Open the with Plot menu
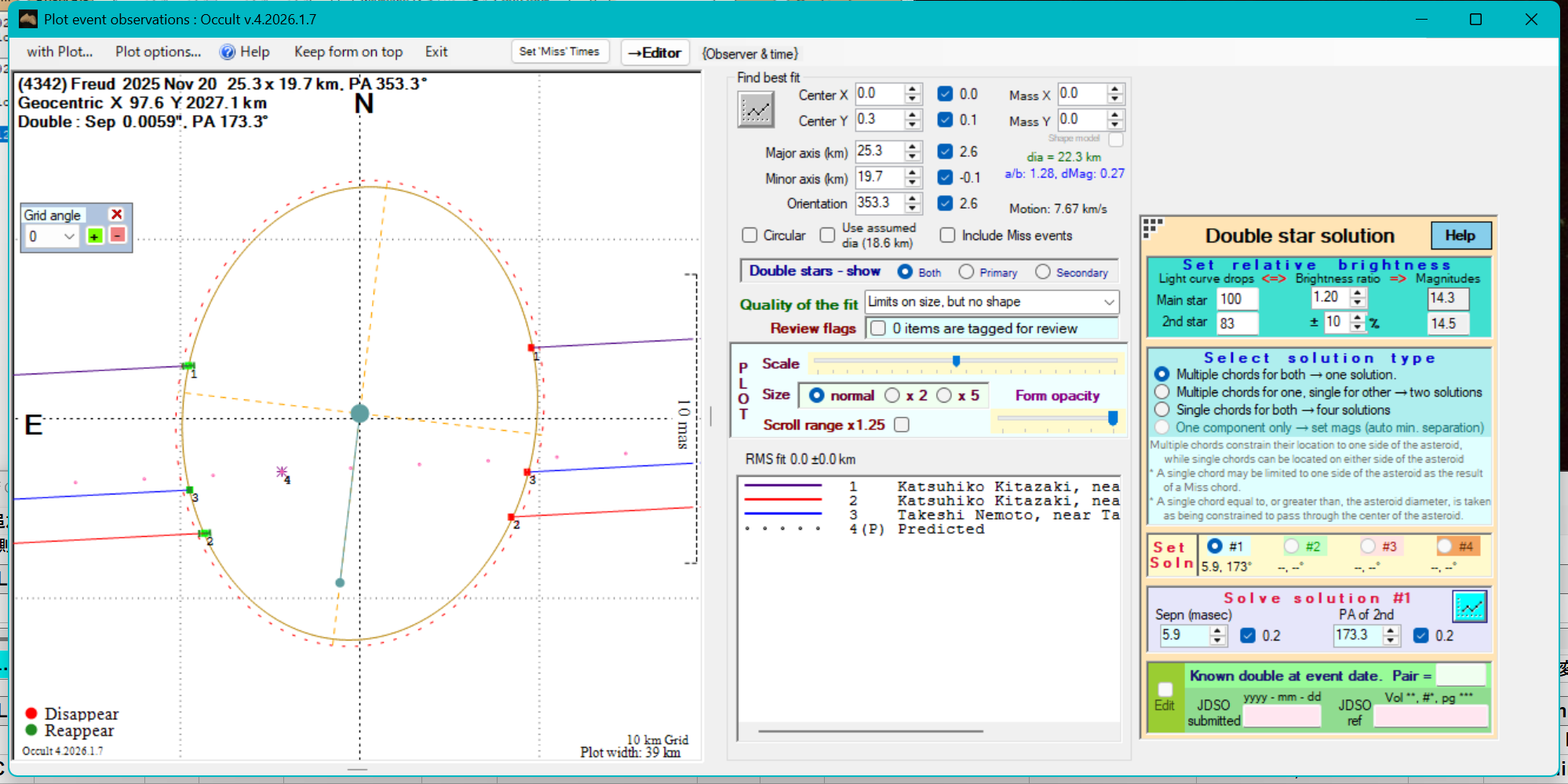 (60, 52)
